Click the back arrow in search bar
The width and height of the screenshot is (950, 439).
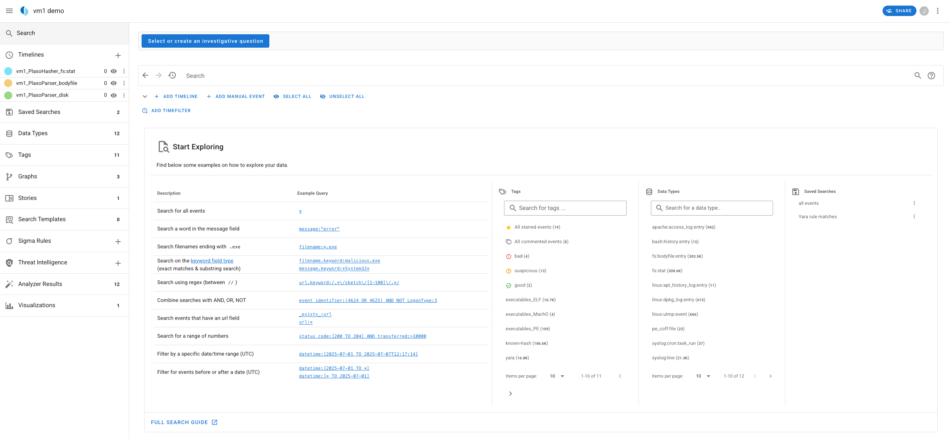click(x=146, y=76)
